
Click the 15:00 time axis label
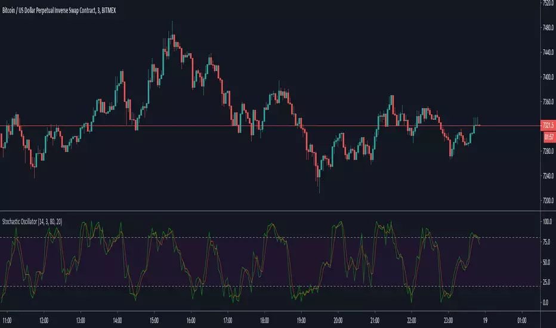click(x=155, y=321)
